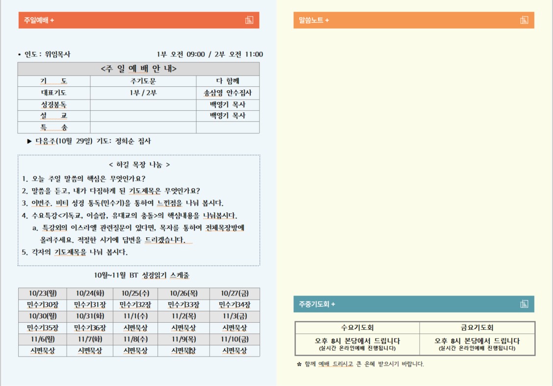Select the 수요기도회 column header
The width and height of the screenshot is (553, 386).
pyautogui.click(x=357, y=328)
